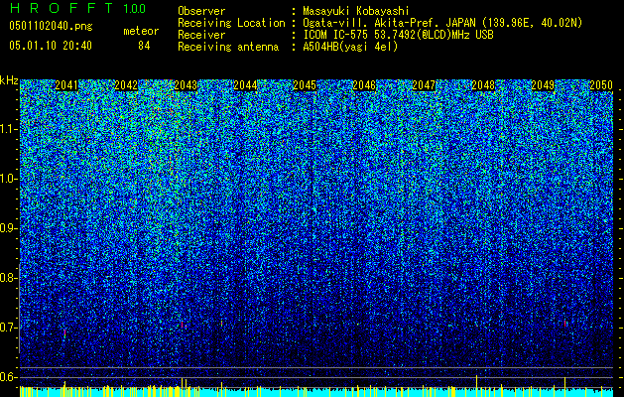Click the 0.9 kHz axis label
Viewport: 624px width, 397px height.
9,228
